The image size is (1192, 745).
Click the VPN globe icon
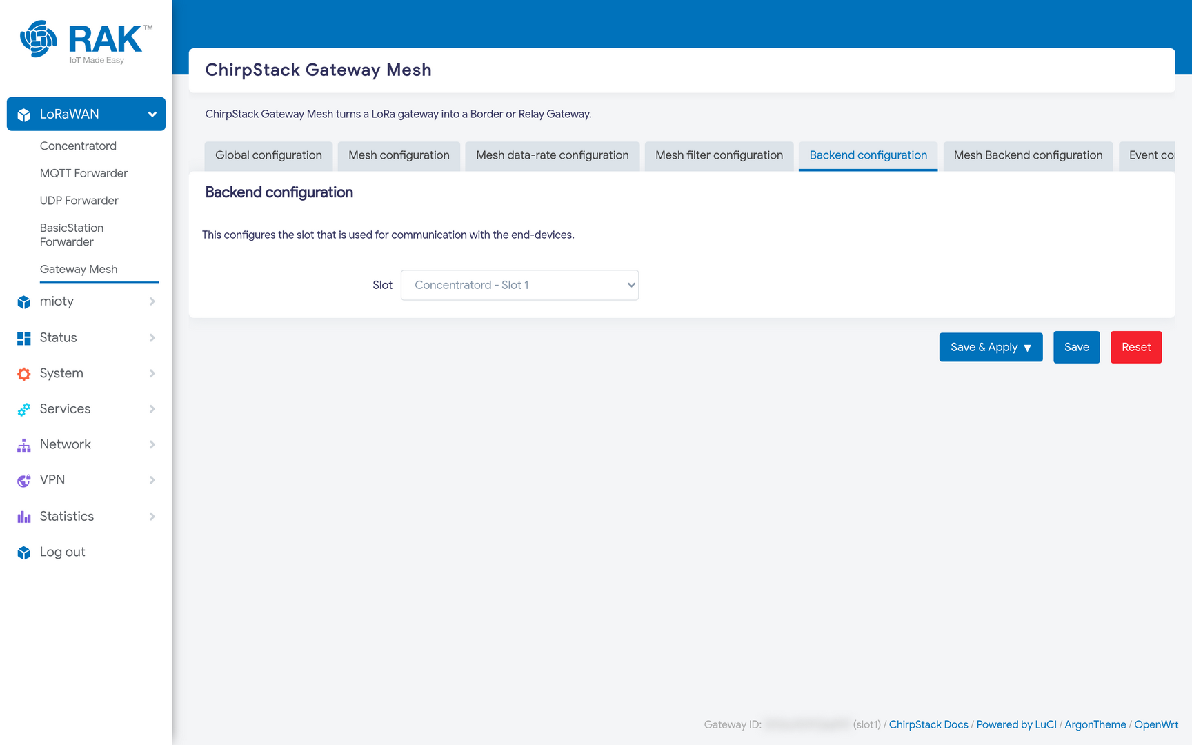24,481
